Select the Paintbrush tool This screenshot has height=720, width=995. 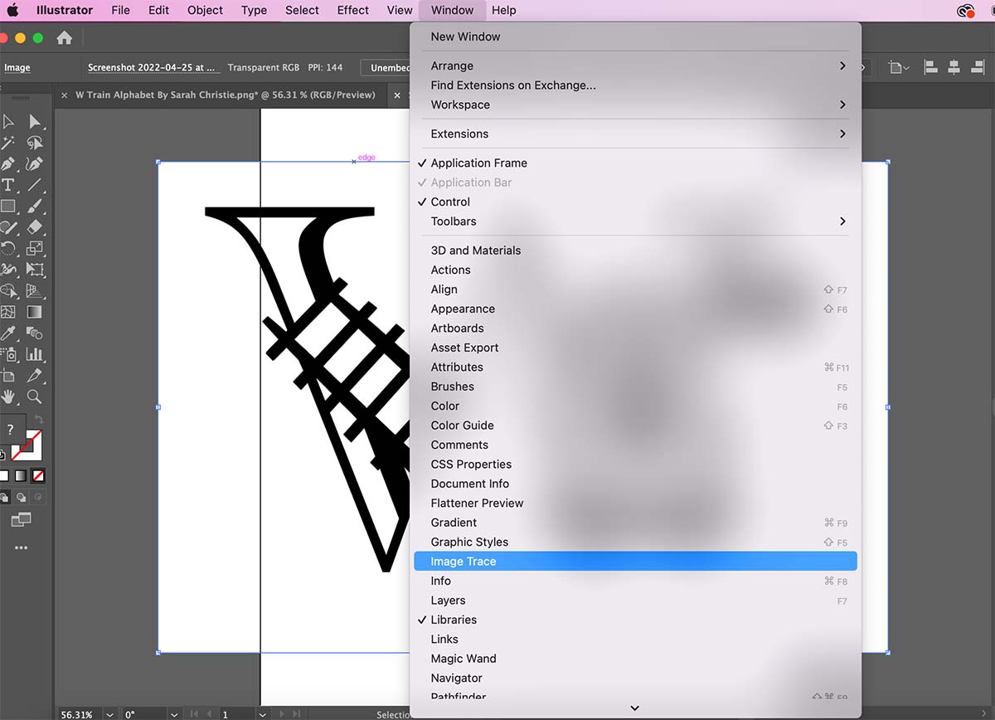(x=34, y=207)
